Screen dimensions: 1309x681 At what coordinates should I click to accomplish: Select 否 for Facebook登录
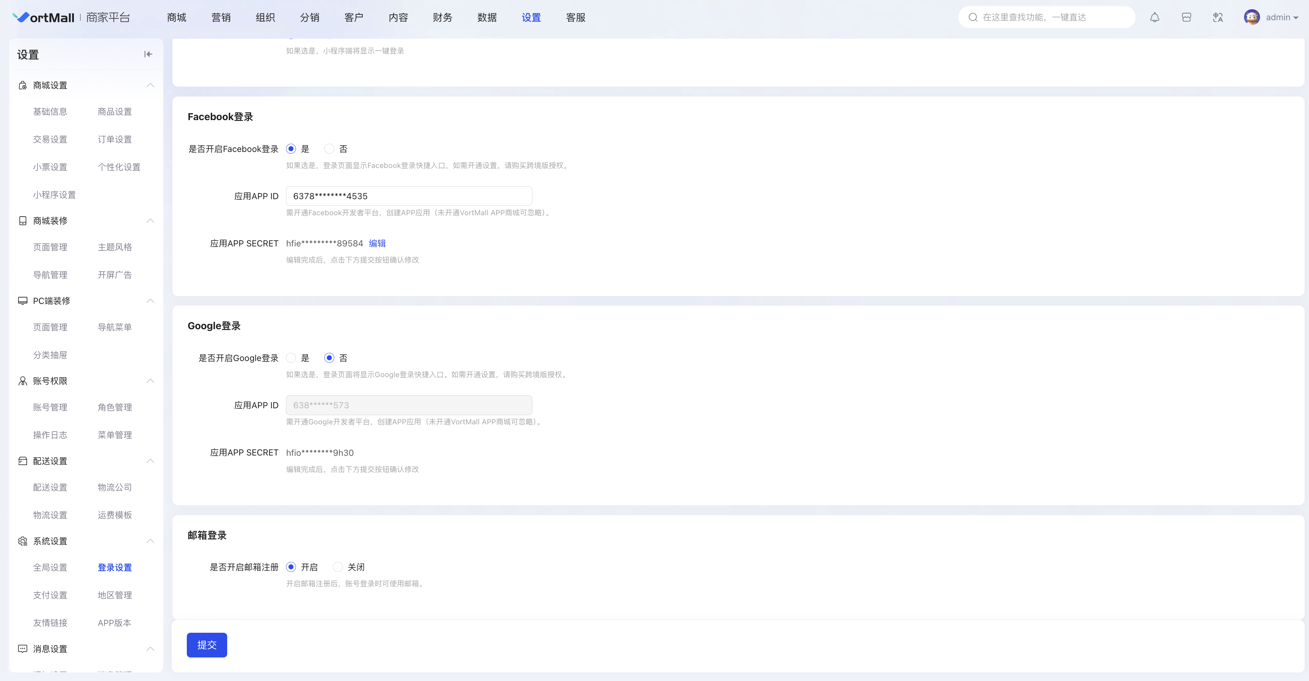click(329, 149)
